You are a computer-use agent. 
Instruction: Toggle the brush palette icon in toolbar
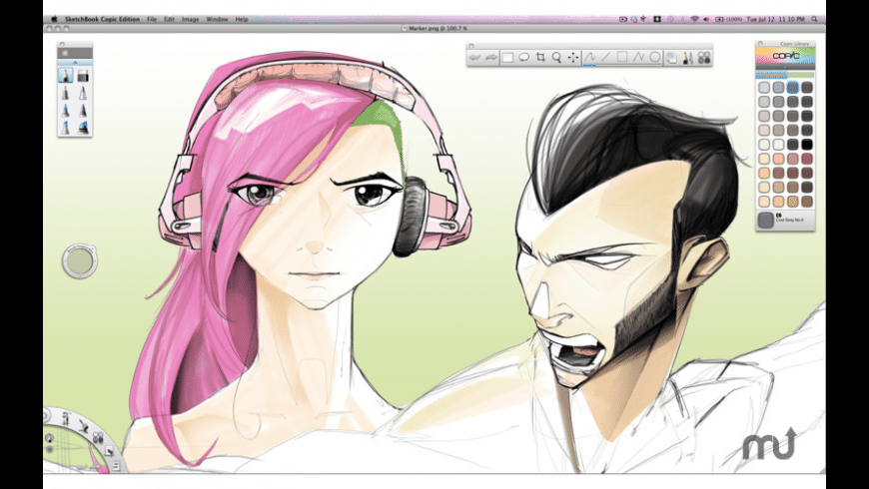(688, 58)
